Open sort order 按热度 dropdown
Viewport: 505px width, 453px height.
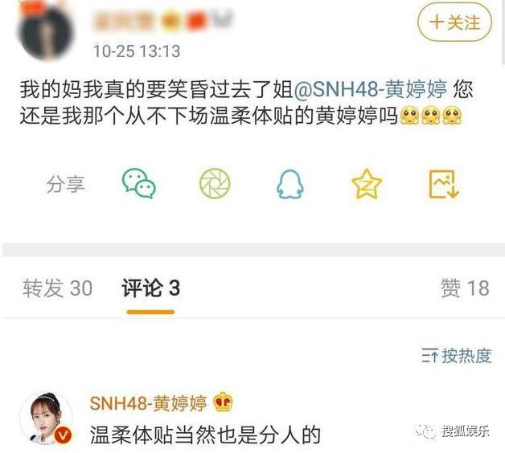[x=457, y=356]
